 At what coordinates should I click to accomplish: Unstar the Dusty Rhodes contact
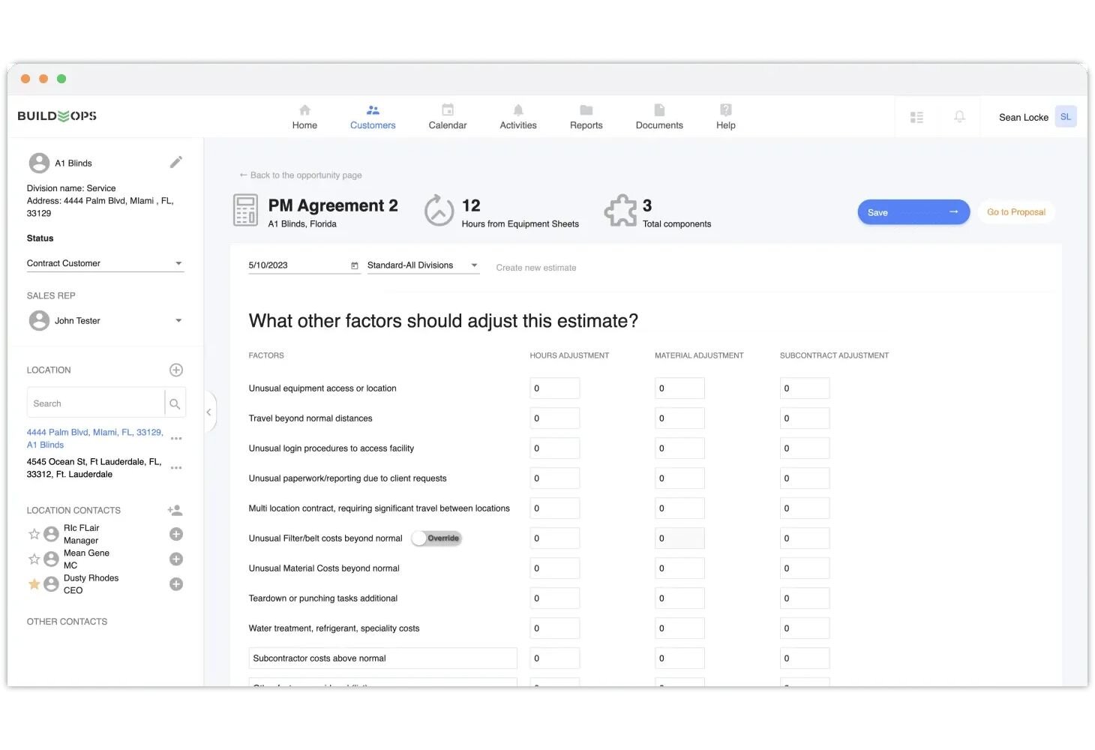click(34, 583)
